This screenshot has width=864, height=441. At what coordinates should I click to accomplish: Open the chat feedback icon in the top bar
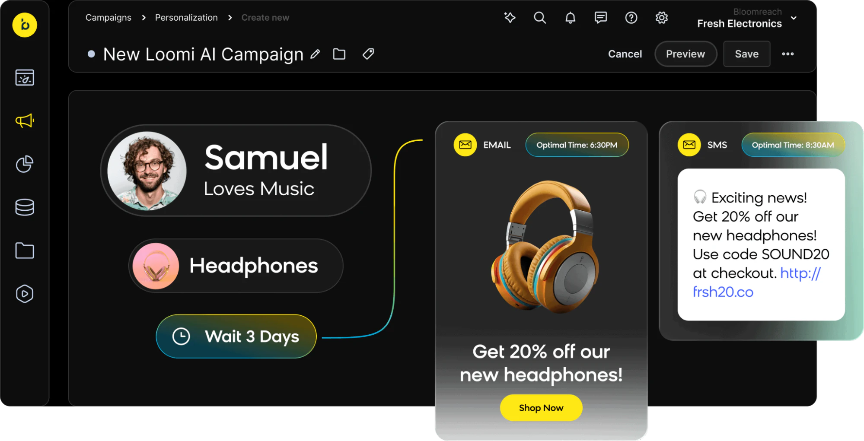tap(600, 18)
